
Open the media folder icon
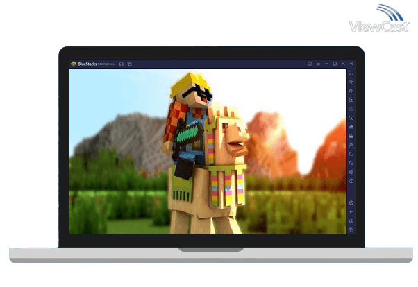pos(351,154)
